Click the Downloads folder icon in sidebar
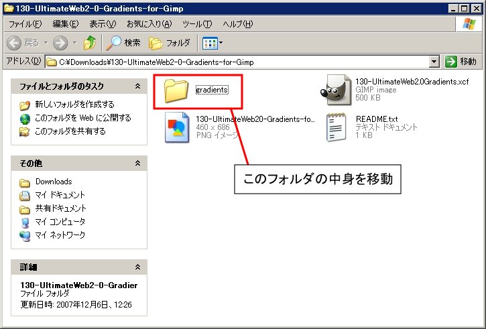This screenshot has height=329, width=486. [x=25, y=183]
